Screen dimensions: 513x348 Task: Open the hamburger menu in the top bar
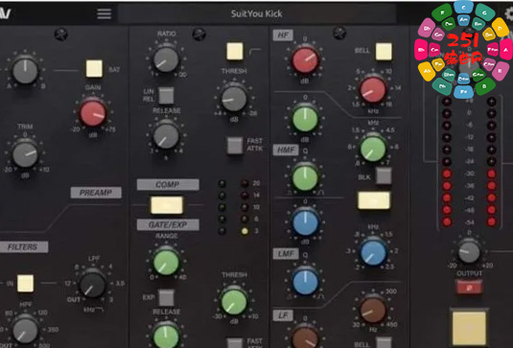105,13
